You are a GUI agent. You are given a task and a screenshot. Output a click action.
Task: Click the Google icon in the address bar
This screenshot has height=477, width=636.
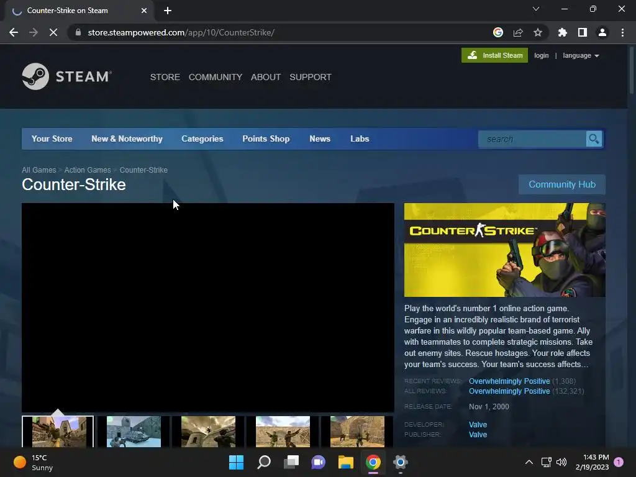click(498, 32)
